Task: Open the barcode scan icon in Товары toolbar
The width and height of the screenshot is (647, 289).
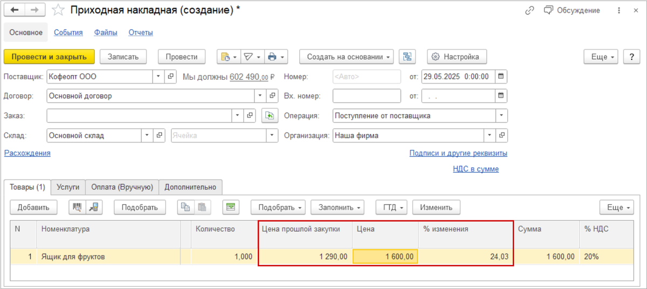Action: [77, 207]
